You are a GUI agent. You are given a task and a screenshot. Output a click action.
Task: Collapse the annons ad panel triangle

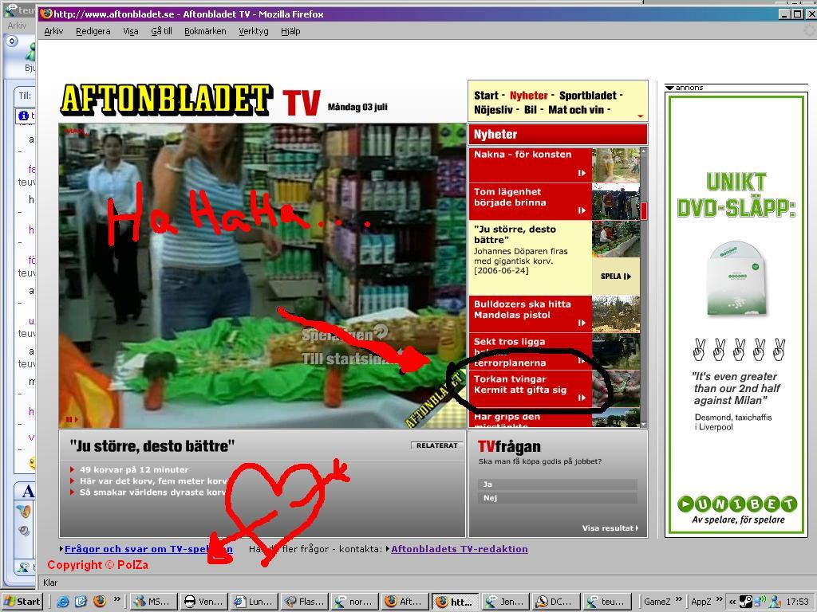670,88
